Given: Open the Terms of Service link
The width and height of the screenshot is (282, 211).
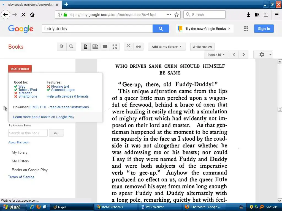Looking at the screenshot, I should [x=21, y=177].
